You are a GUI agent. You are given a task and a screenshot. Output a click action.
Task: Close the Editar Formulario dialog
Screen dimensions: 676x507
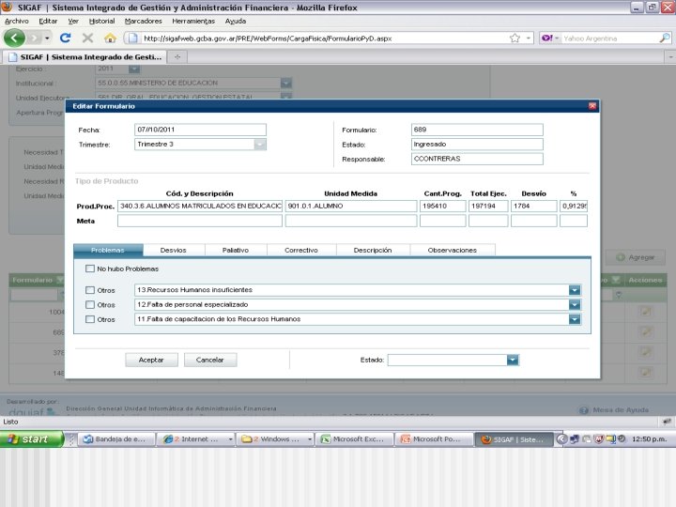[x=592, y=106]
